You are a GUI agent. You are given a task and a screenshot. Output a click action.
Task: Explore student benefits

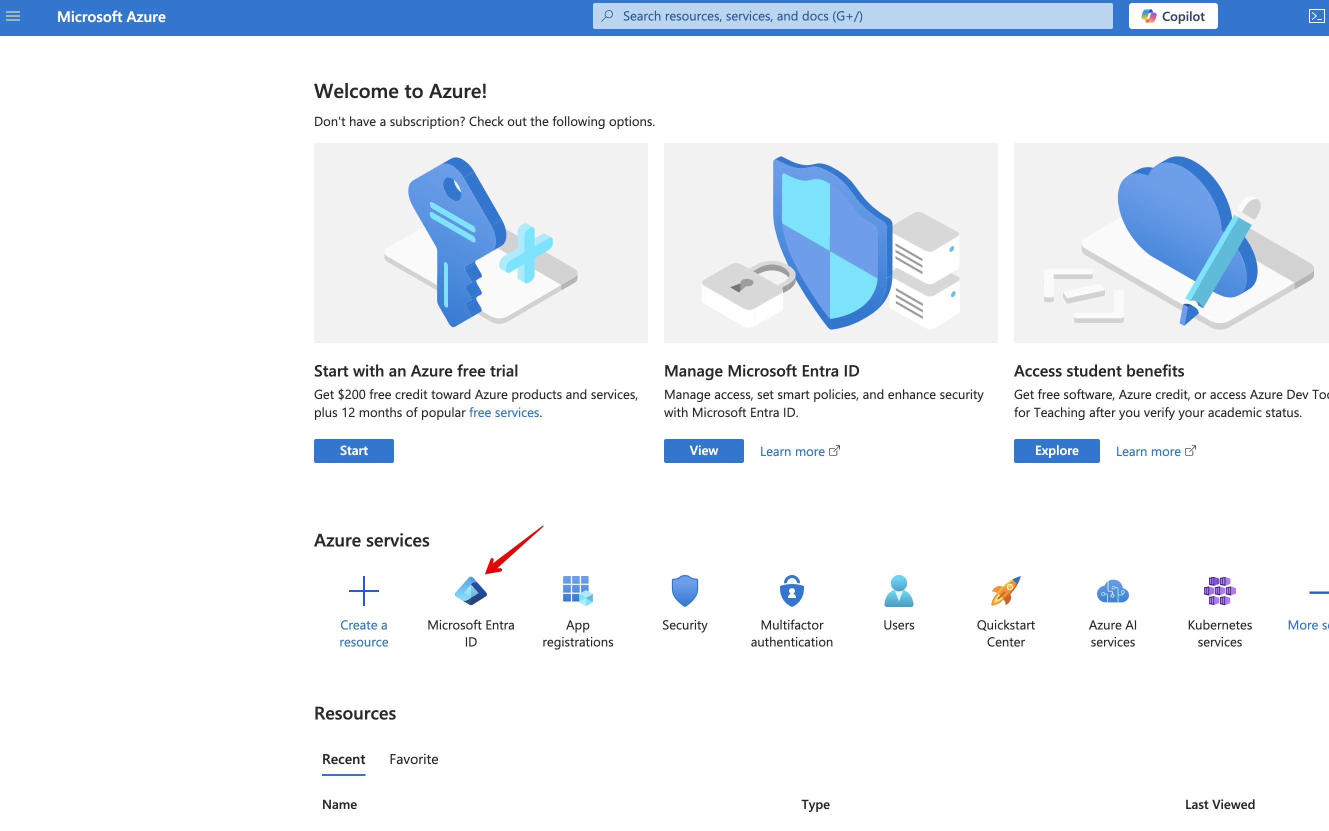(x=1056, y=450)
